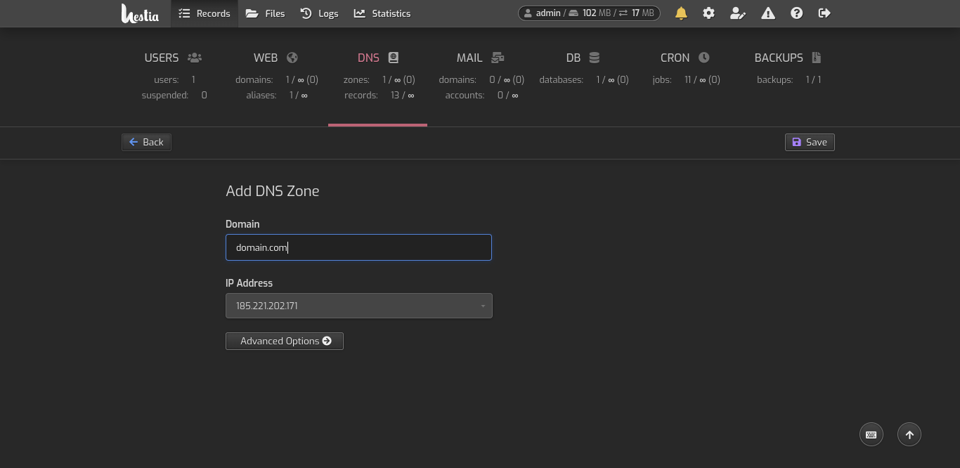Click the MAIL envelopes icon
The width and height of the screenshot is (960, 468).
tap(498, 58)
